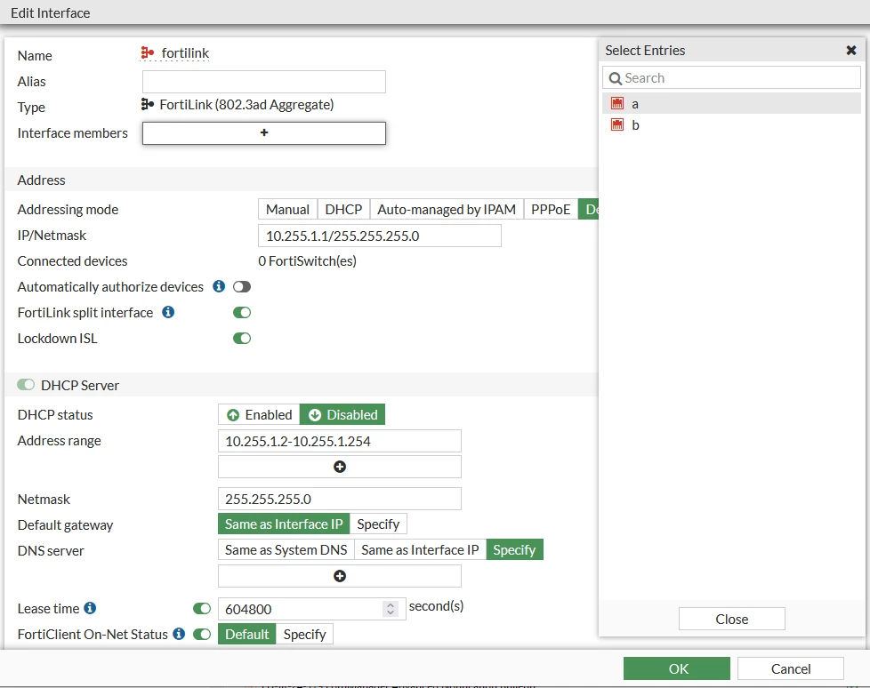Set DHCP status to Enabled

point(259,415)
